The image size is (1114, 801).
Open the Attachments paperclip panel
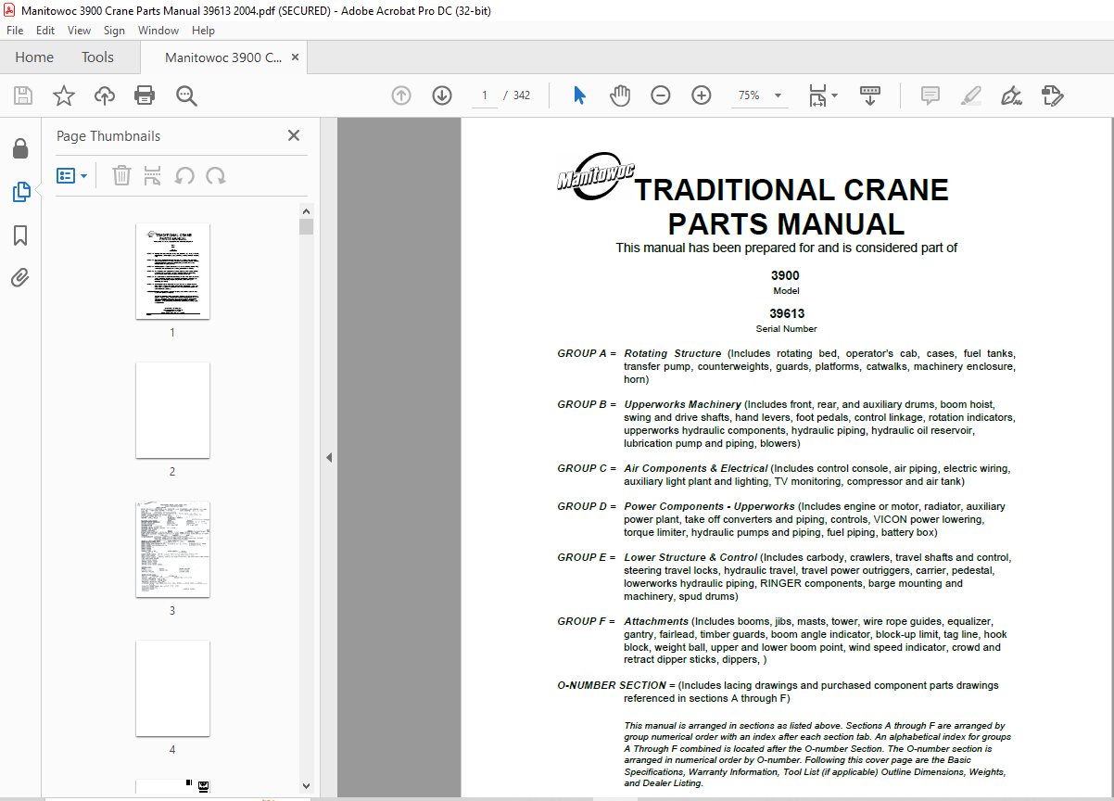20,278
